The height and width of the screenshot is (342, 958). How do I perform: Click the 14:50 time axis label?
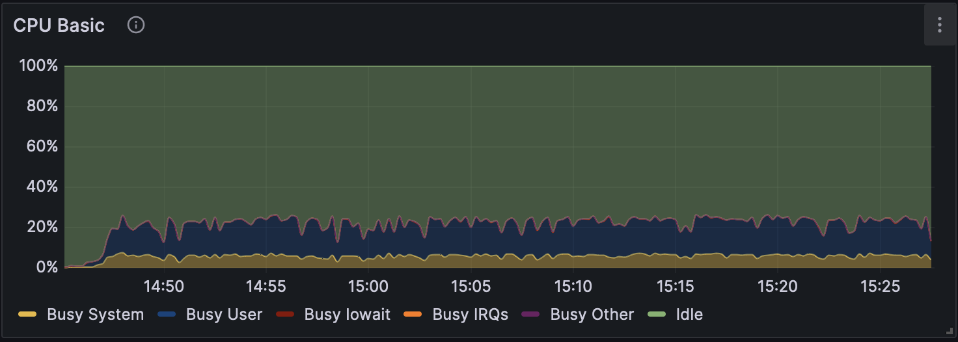163,286
